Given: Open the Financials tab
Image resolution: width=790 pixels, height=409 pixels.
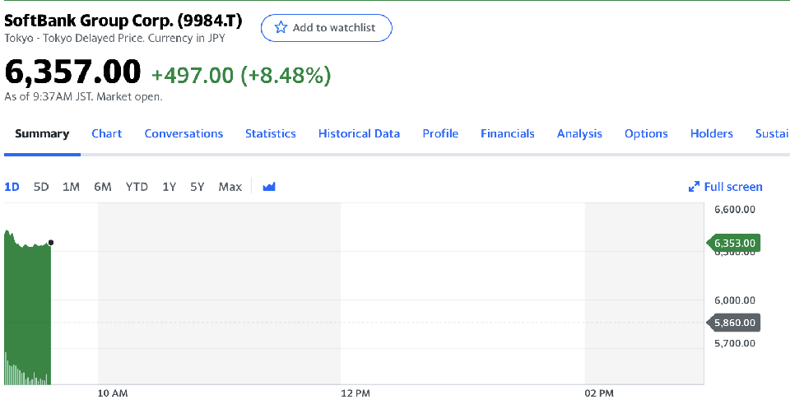Looking at the screenshot, I should (x=508, y=133).
